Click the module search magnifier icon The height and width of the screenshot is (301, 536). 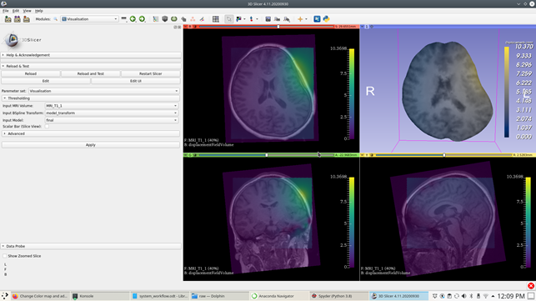(55, 19)
